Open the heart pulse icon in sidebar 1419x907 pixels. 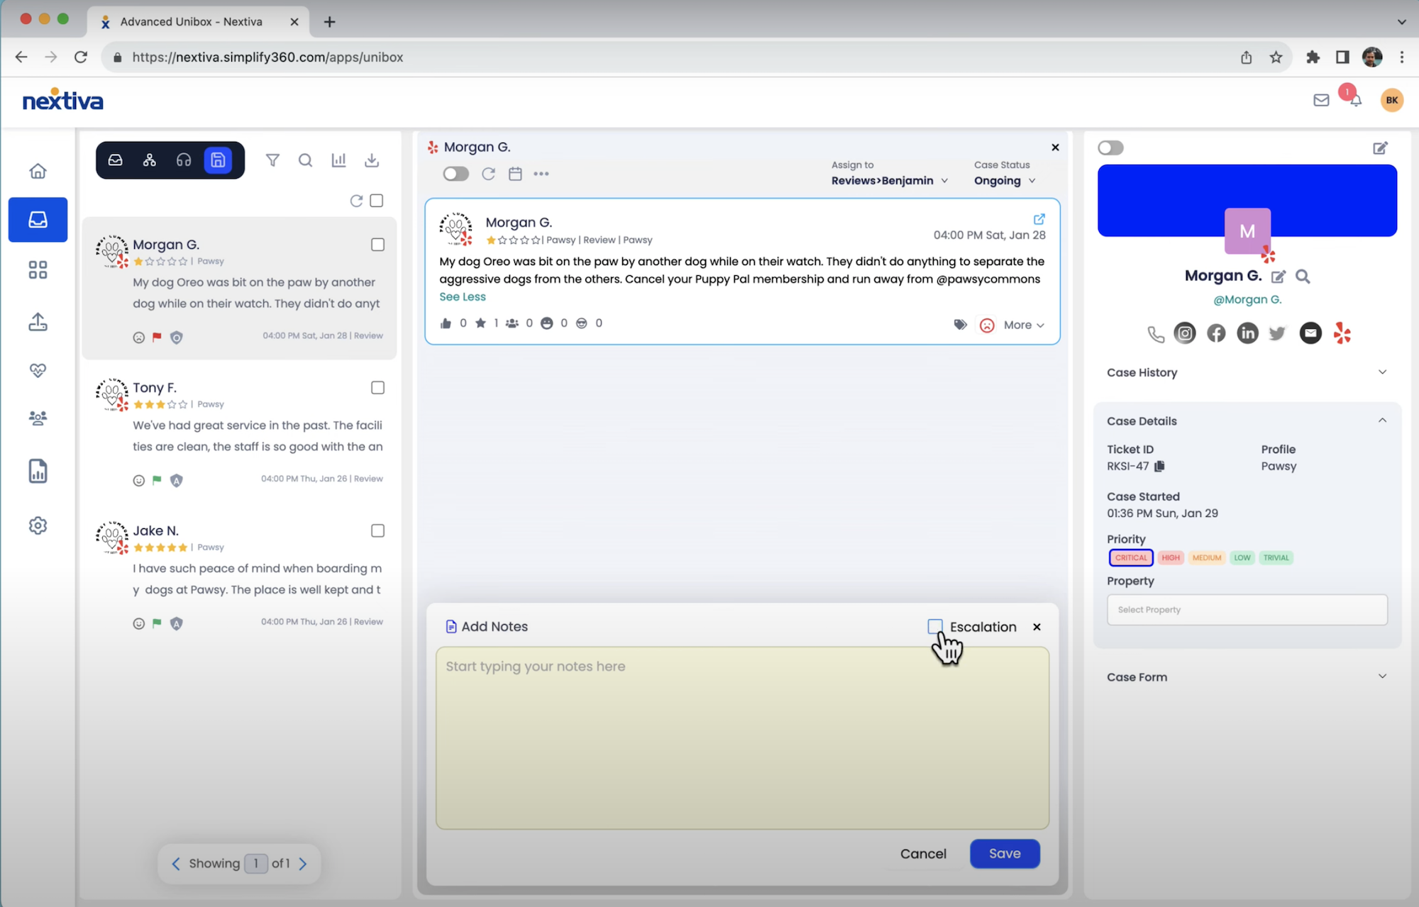point(38,370)
